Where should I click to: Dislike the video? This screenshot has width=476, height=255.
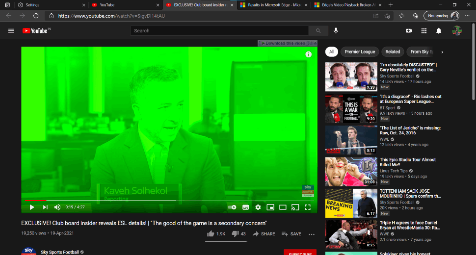[238, 234]
